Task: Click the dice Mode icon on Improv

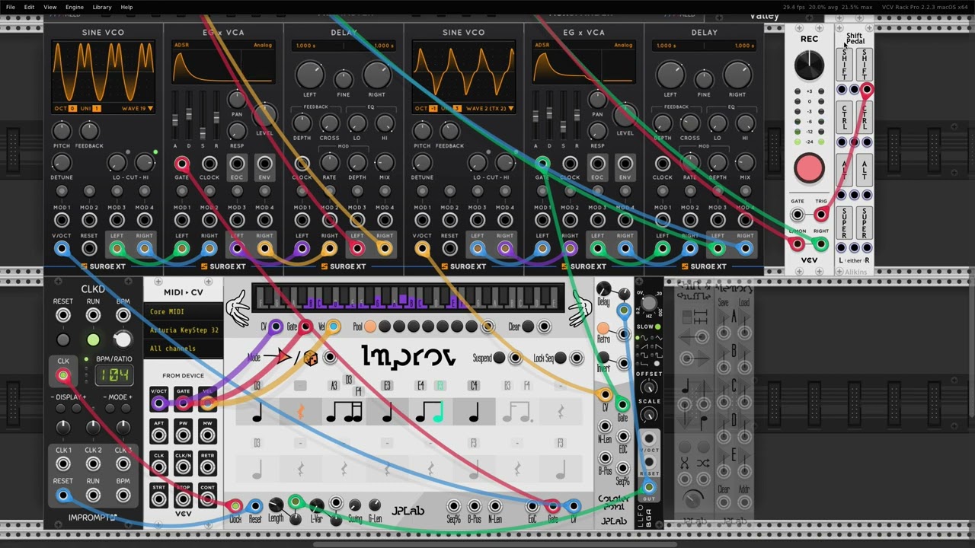Action: click(x=310, y=358)
